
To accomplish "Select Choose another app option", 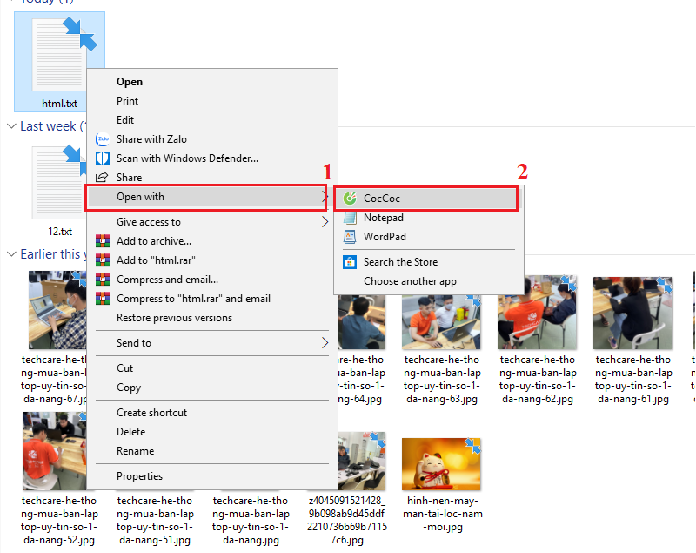I will click(410, 281).
